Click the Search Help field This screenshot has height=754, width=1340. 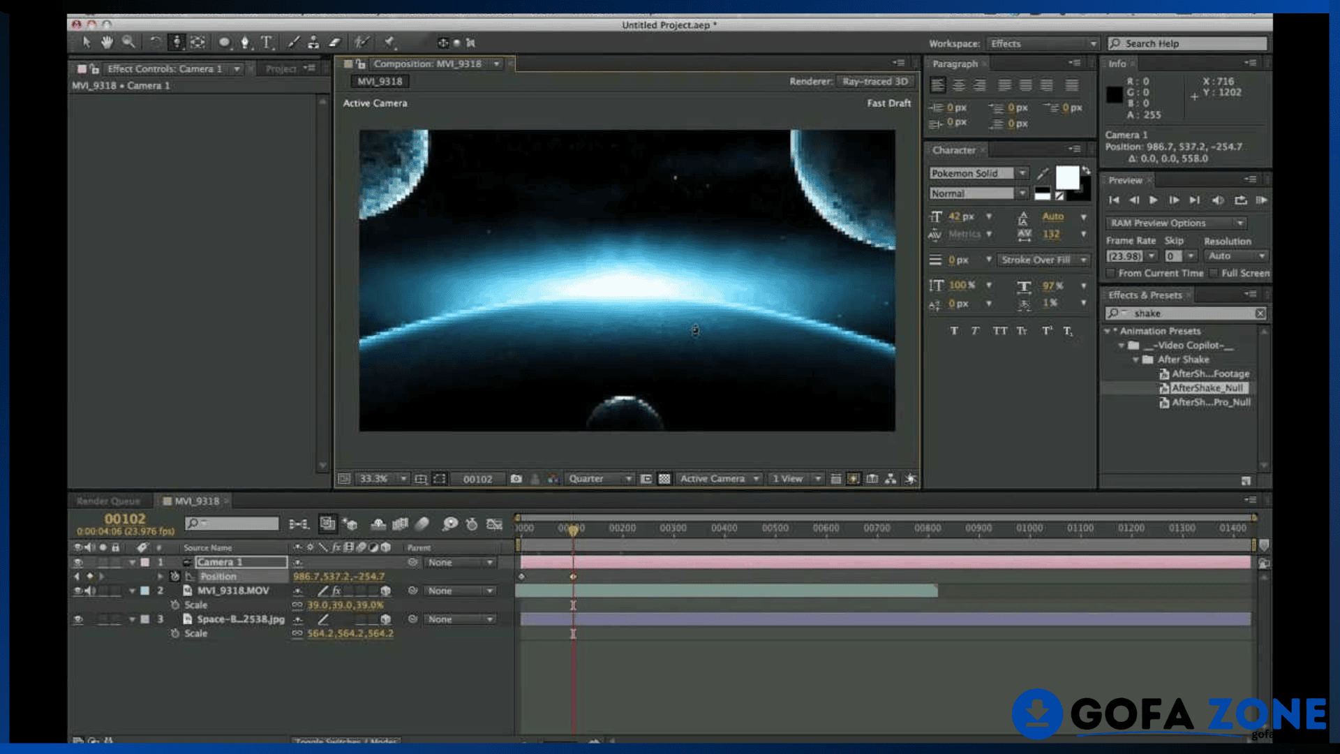[x=1187, y=43]
